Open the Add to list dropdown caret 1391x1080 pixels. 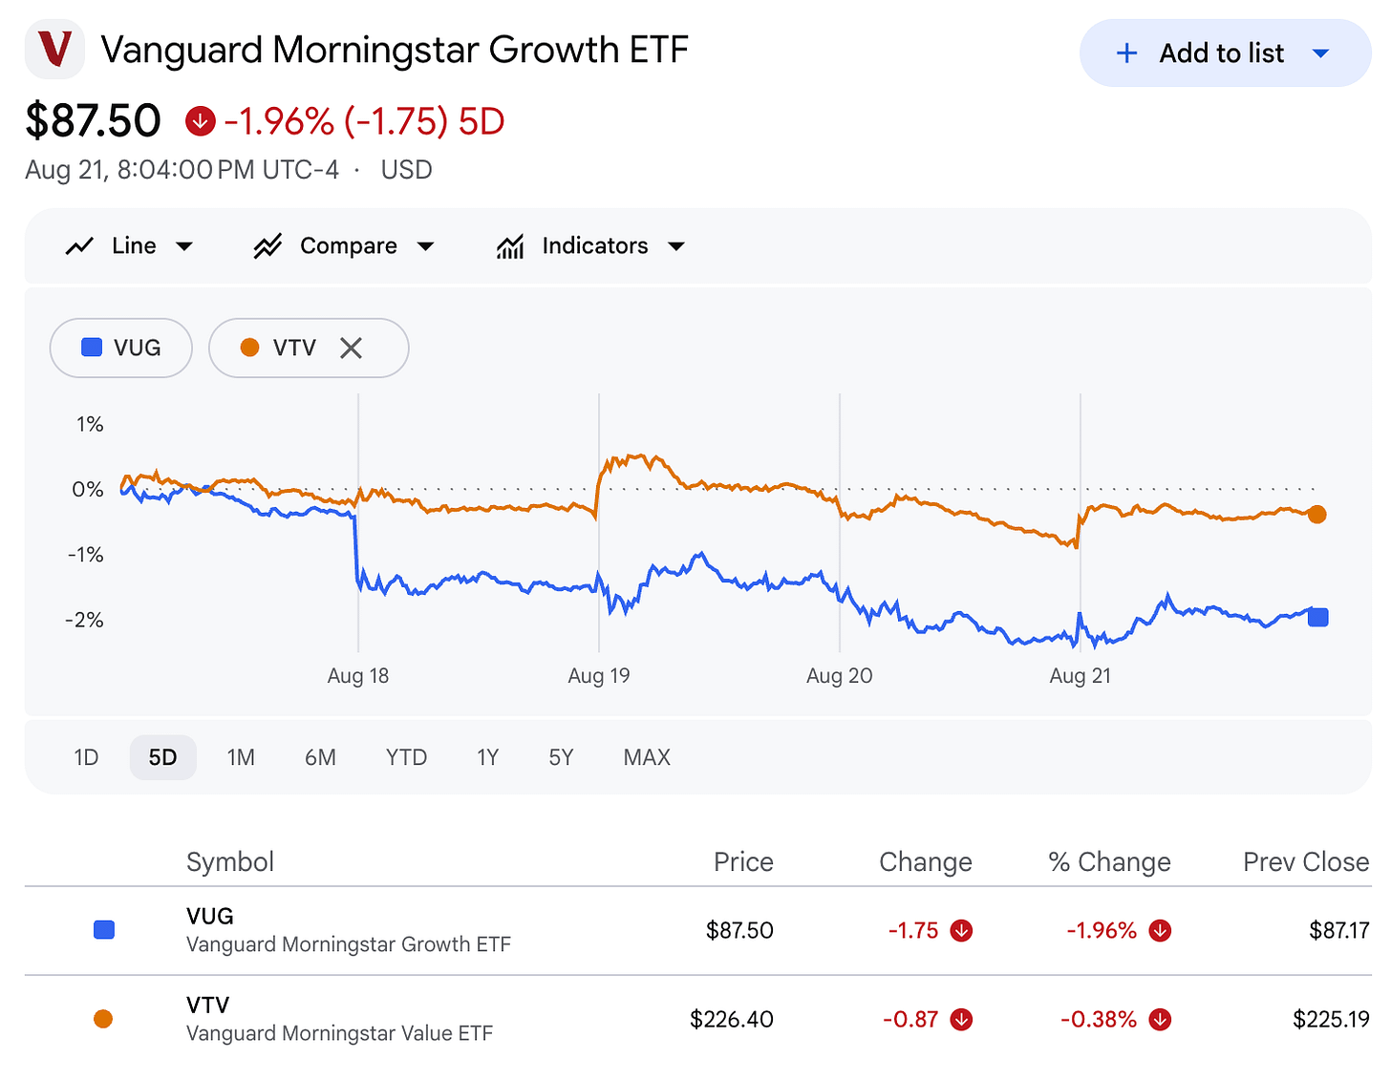coord(1321,53)
